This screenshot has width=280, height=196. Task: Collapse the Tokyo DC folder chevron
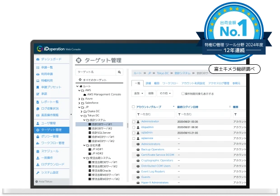tap(81, 115)
